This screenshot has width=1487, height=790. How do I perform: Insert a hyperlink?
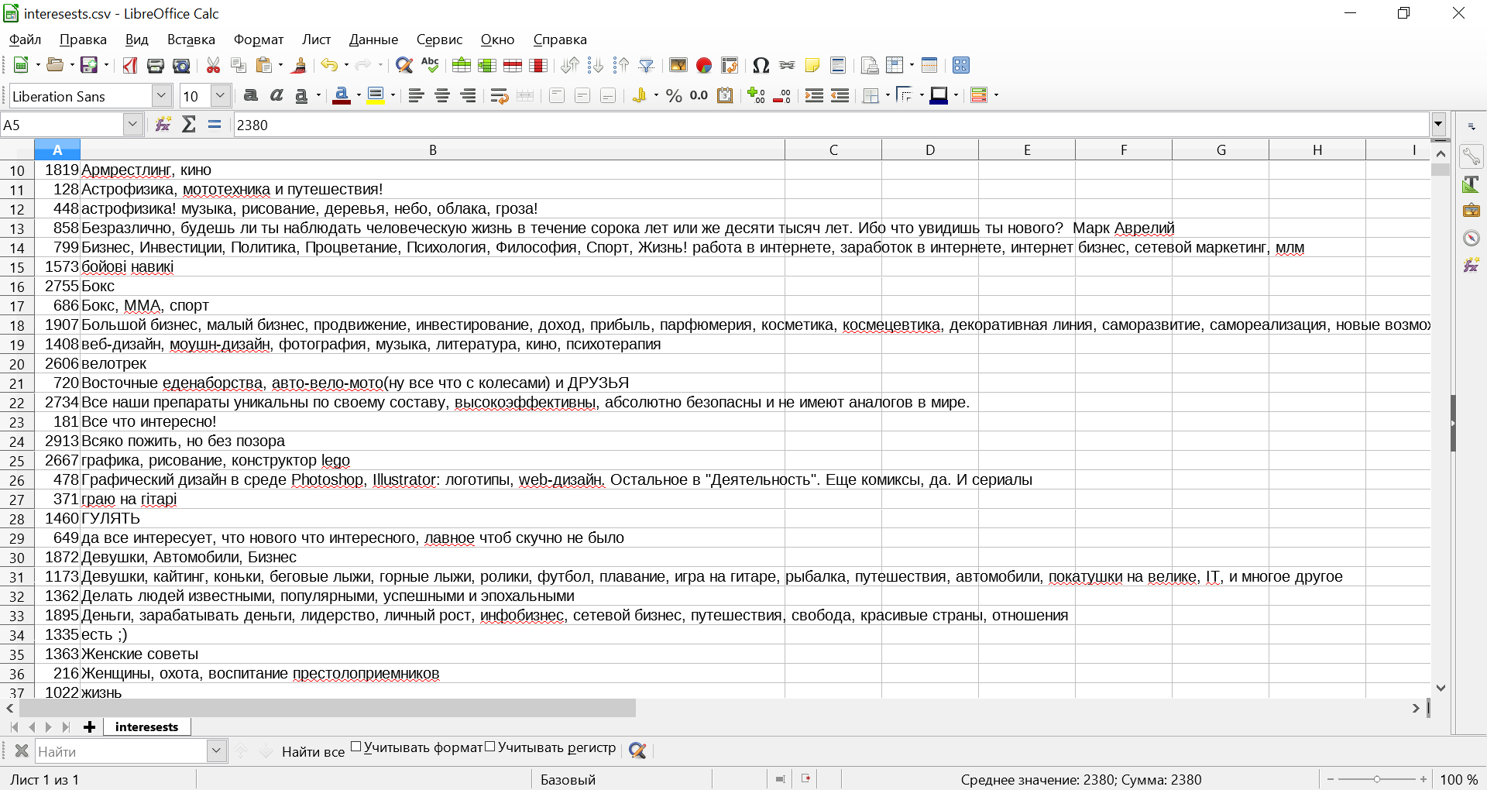click(787, 65)
